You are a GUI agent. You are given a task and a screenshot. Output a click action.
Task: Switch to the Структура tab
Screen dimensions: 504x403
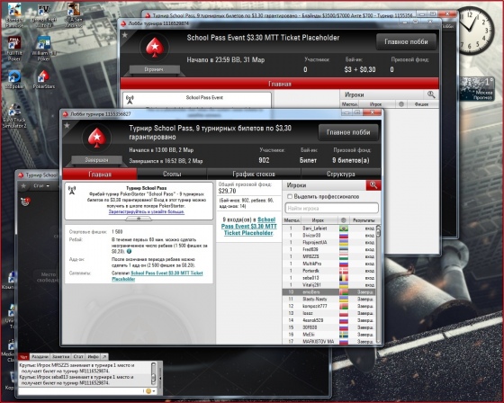point(341,174)
